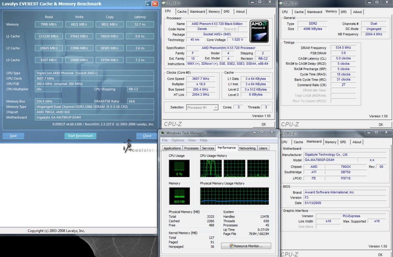This screenshot has height=257, width=393.
Task: Click Close button in EVEREST benchmark
Action: [147, 136]
